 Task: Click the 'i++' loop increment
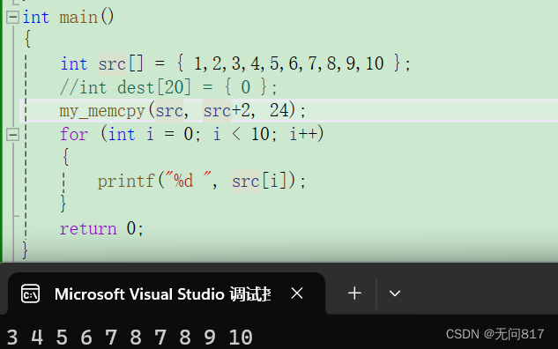pos(303,135)
